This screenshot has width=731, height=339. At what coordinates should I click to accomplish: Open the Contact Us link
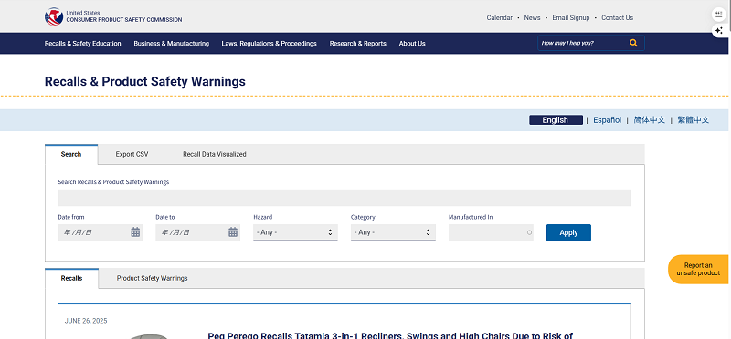pyautogui.click(x=618, y=17)
